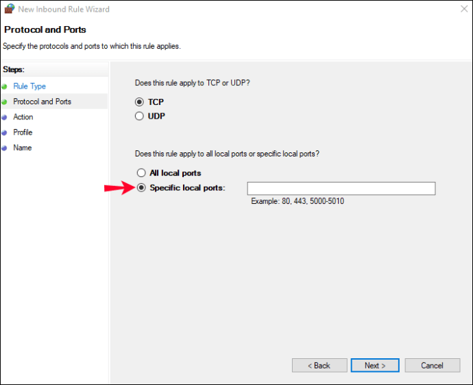
Task: Select the Profile step in sidebar
Action: pos(23,132)
